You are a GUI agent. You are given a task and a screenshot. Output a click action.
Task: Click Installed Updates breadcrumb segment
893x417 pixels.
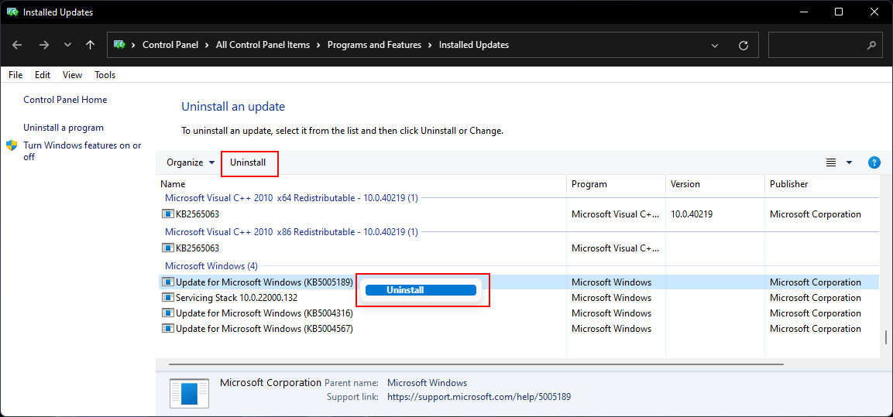pyautogui.click(x=474, y=45)
